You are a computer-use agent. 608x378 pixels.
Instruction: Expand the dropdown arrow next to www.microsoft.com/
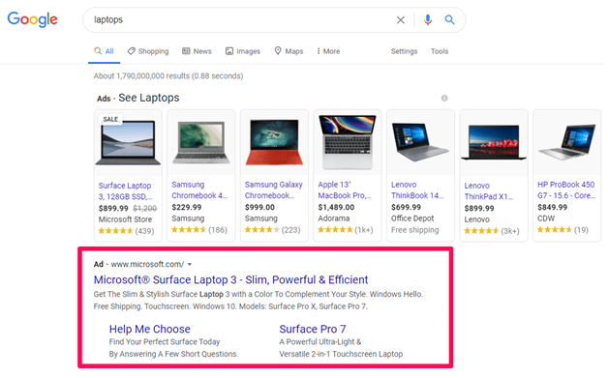tap(190, 265)
